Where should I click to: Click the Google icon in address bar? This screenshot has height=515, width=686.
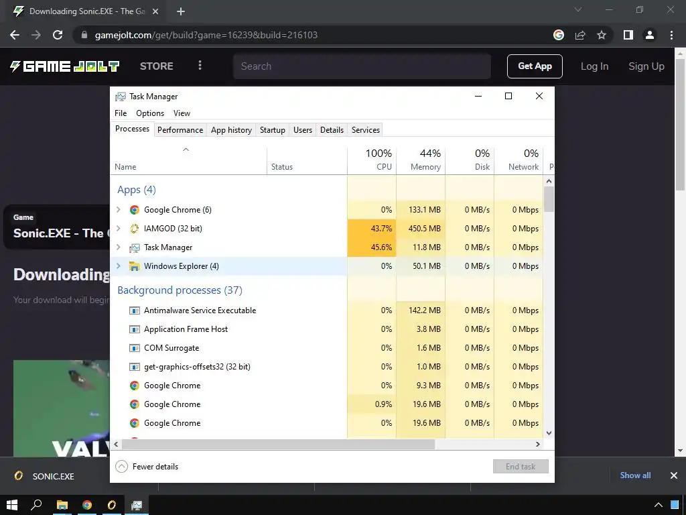pos(559,35)
